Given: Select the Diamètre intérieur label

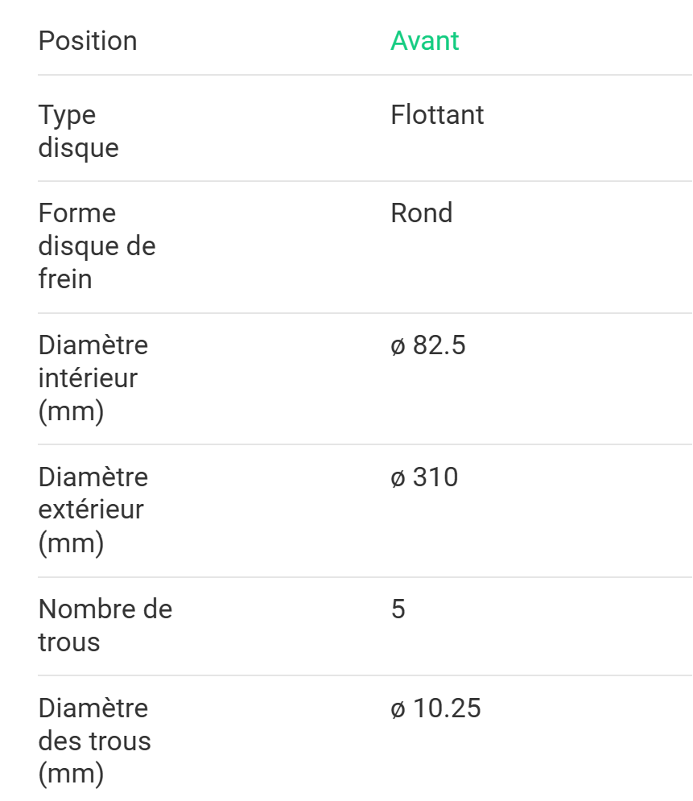Looking at the screenshot, I should coord(93,378).
